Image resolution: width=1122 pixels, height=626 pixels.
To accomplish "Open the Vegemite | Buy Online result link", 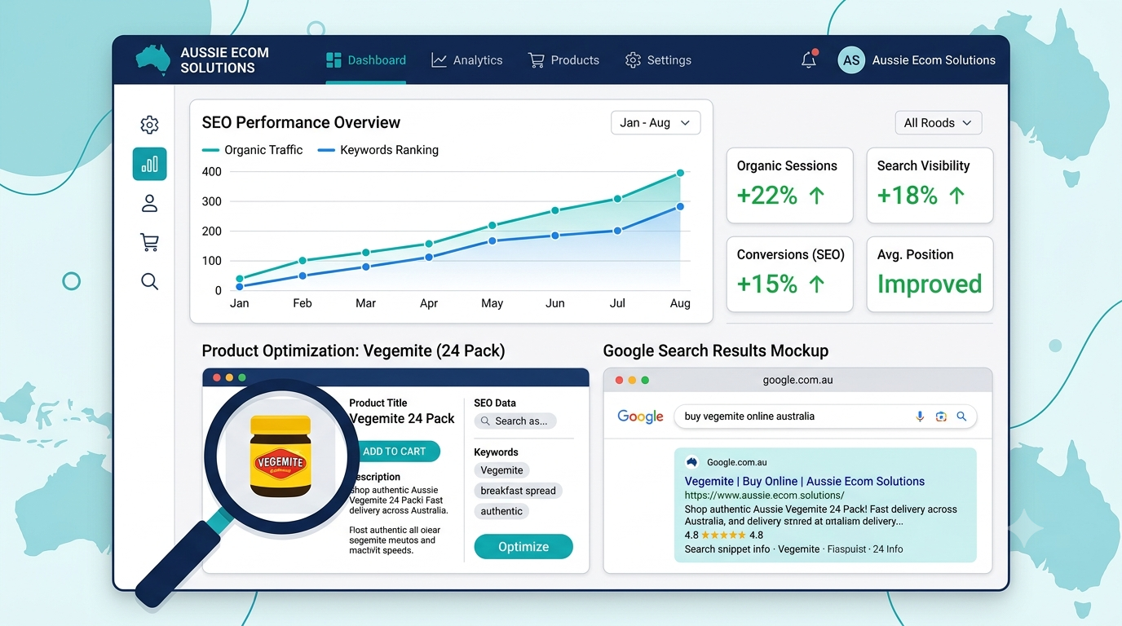I will point(805,481).
